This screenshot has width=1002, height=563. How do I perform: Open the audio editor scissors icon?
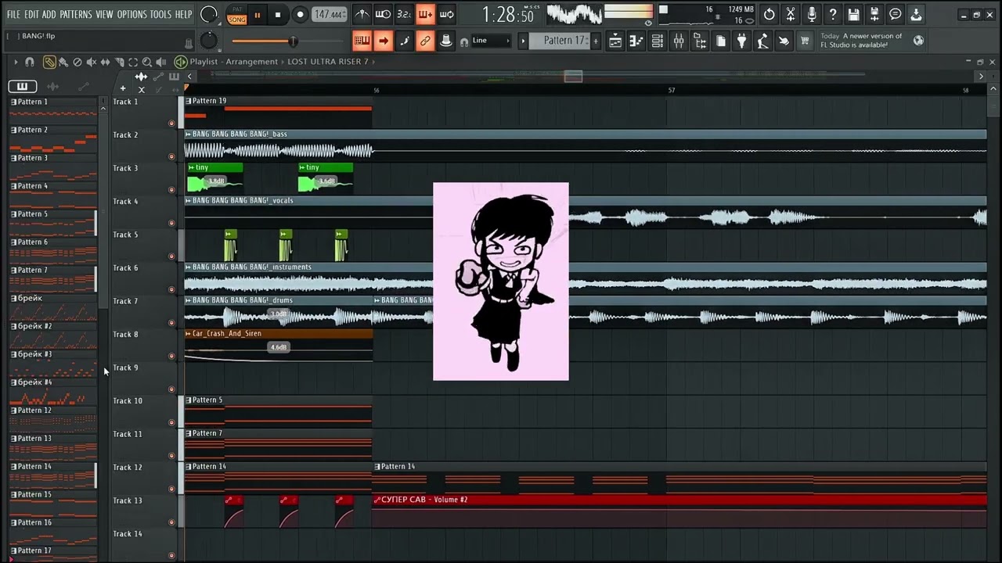point(791,14)
